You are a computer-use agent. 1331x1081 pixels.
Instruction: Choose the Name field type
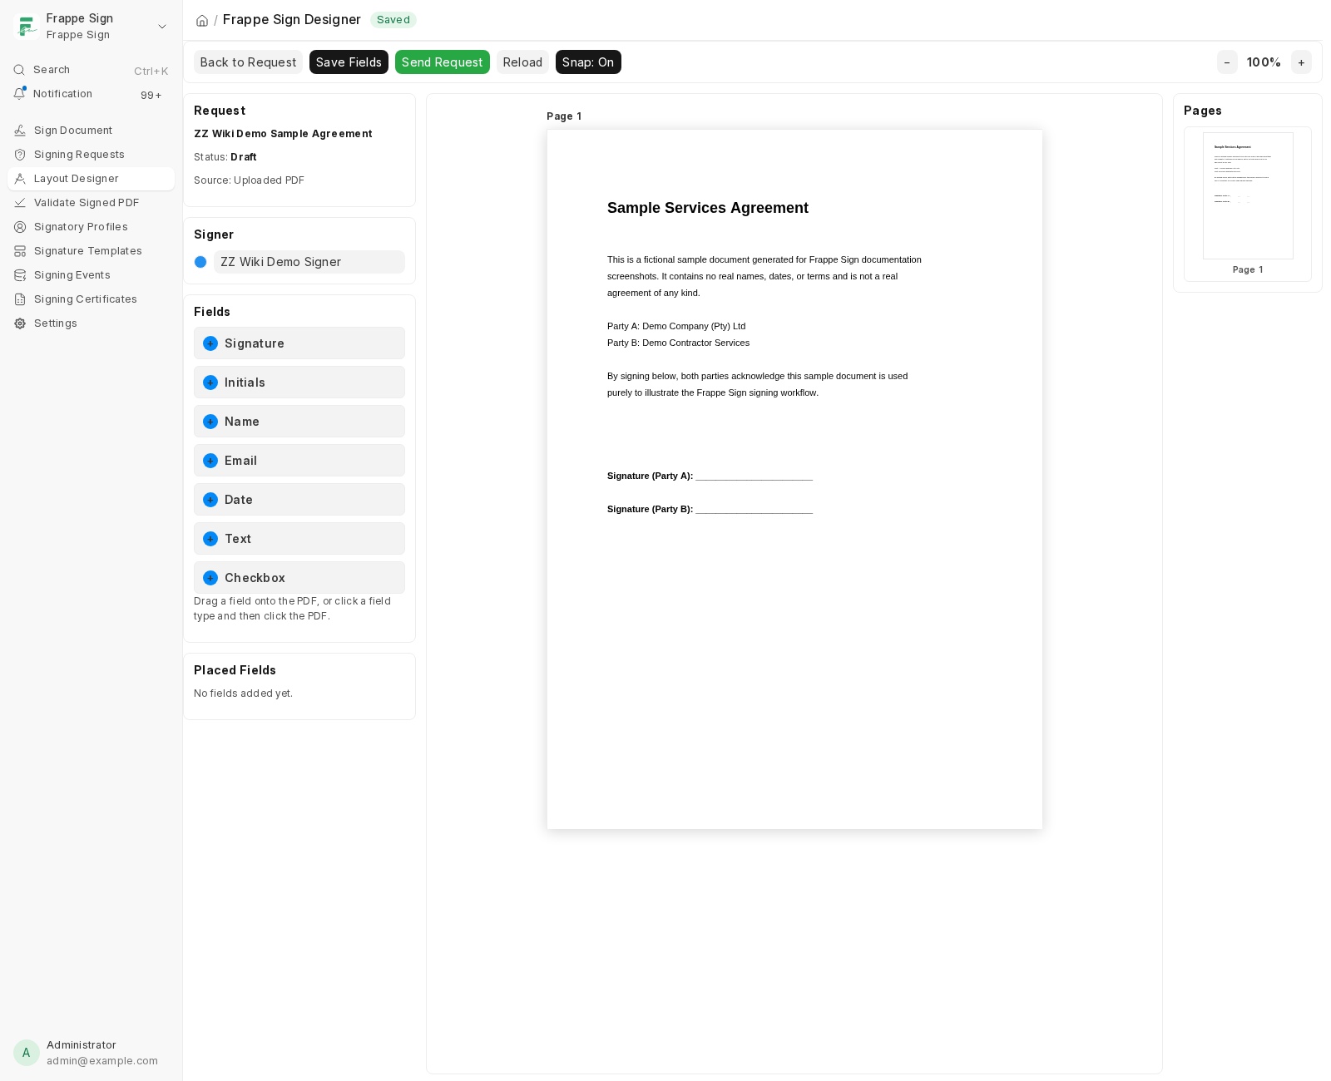(299, 422)
